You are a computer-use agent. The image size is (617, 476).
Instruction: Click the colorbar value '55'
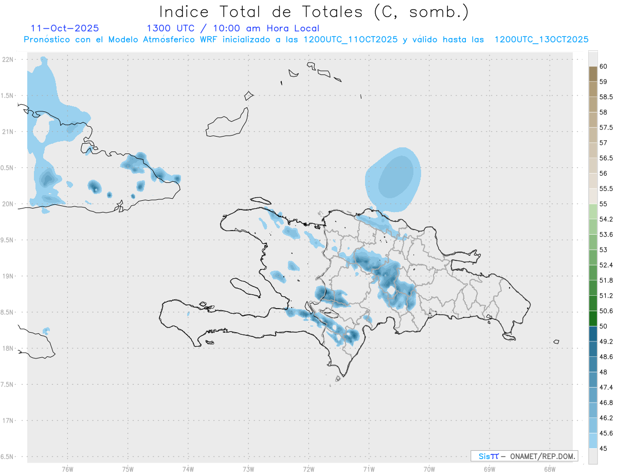[x=604, y=204]
